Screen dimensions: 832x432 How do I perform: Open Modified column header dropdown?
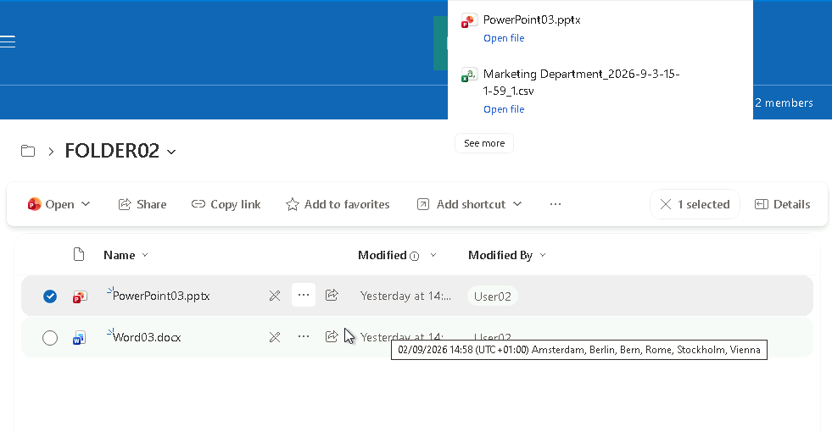click(x=433, y=255)
